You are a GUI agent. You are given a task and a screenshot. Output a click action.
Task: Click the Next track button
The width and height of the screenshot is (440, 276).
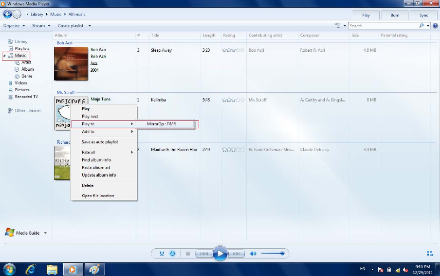coord(236,254)
